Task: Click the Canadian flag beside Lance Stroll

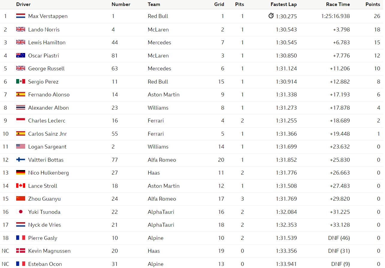Action: click(21, 186)
